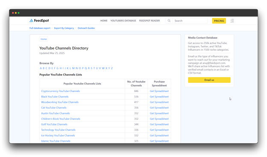Click the green window maximize dot

[x=18, y=13]
